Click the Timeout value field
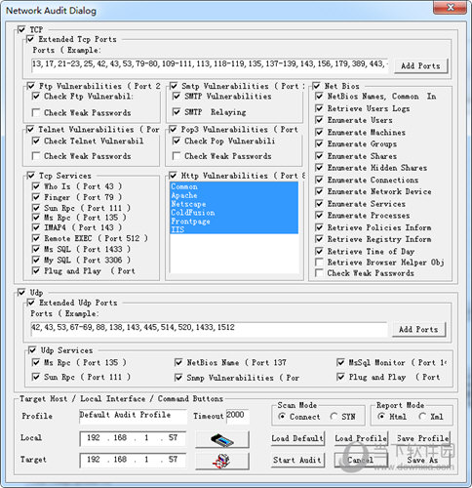 click(238, 416)
